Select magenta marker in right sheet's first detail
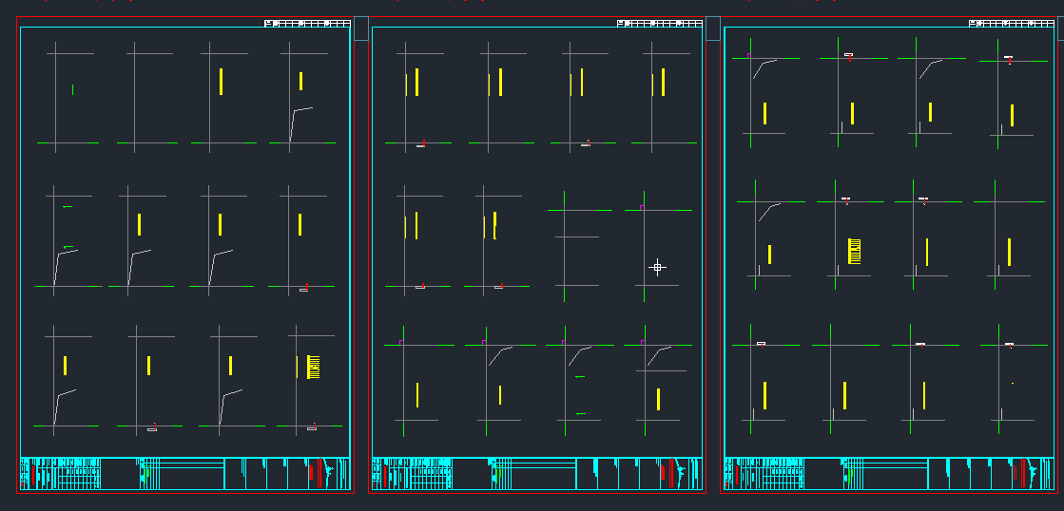This screenshot has height=511, width=1064. [x=748, y=55]
